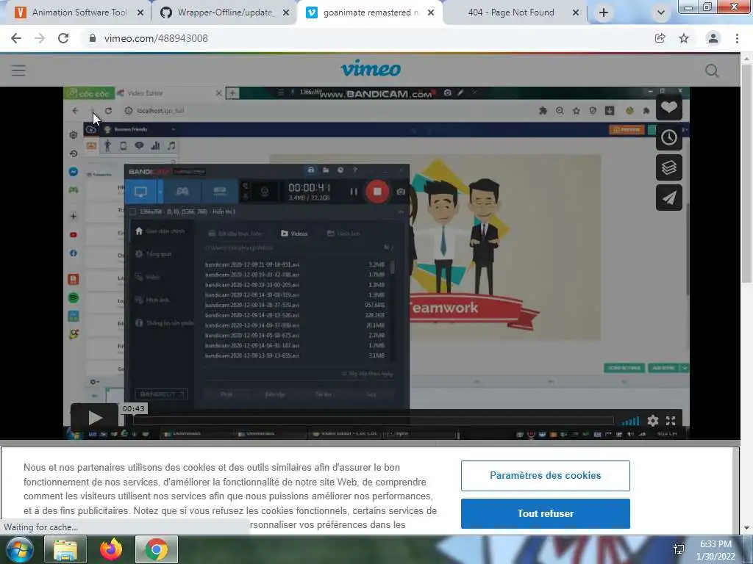Bookmark this page with the star
753x564 pixels.
(x=684, y=38)
